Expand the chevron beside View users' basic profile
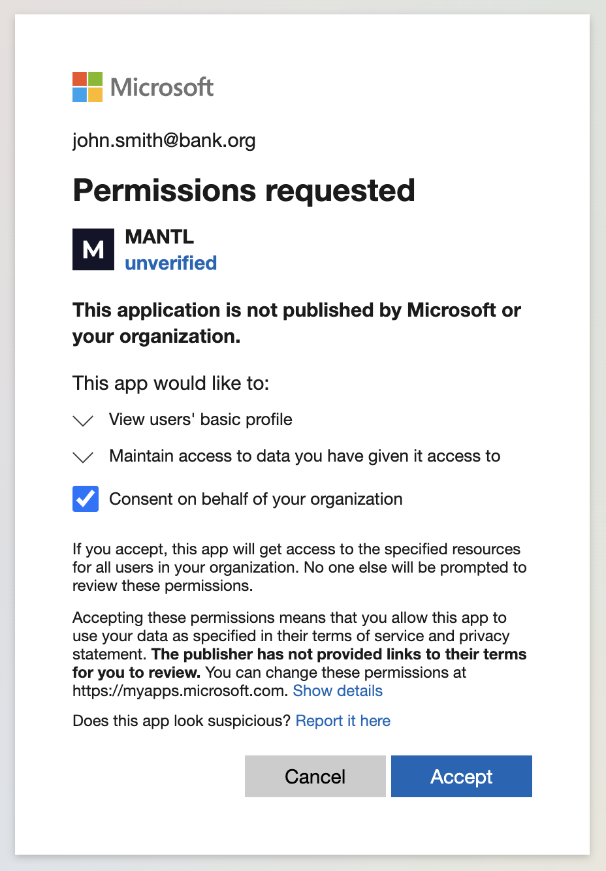This screenshot has width=606, height=871. pyautogui.click(x=83, y=420)
